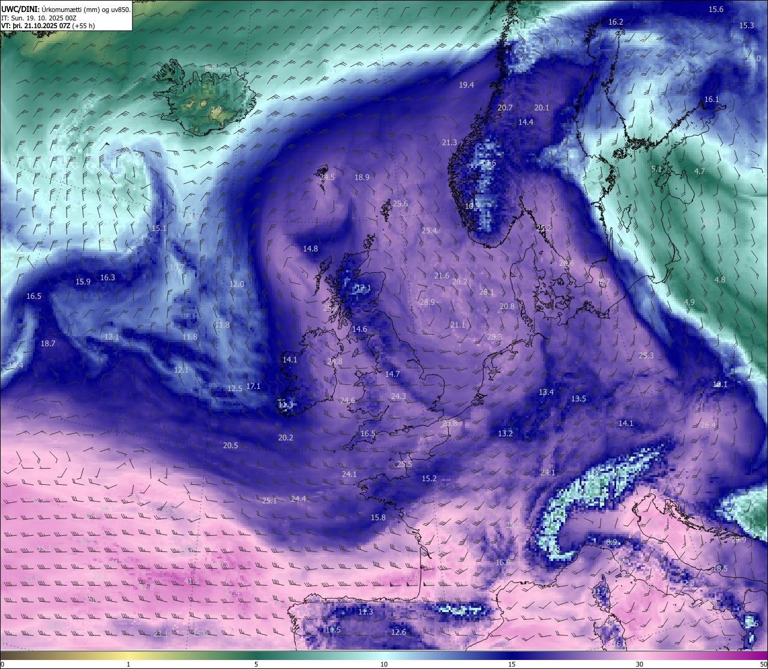The width and height of the screenshot is (768, 669).
Task: Click the map value '26.4'
Action: tap(708, 425)
